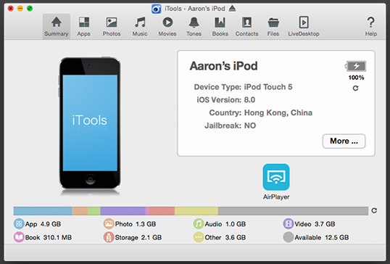Browse device Files folder icon
This screenshot has height=264, width=390.
click(273, 23)
